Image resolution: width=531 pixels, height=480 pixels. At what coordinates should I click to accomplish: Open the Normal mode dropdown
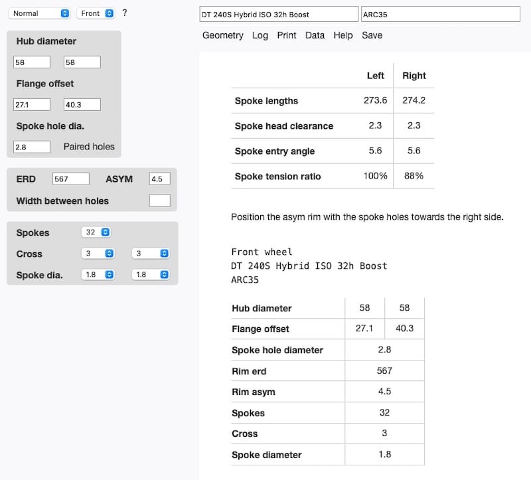[x=40, y=13]
